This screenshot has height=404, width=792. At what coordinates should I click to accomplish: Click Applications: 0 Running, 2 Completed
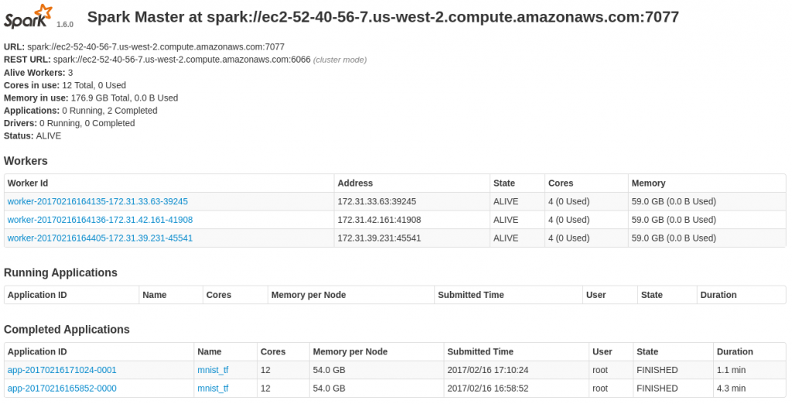(x=80, y=110)
